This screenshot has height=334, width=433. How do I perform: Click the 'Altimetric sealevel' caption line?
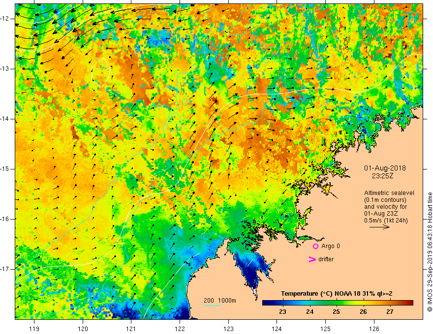point(389,193)
